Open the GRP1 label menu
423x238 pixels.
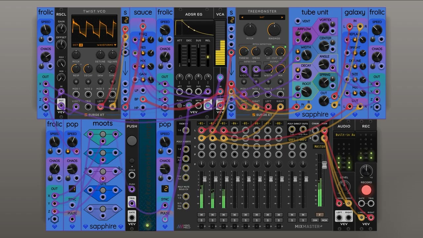coord(292,140)
